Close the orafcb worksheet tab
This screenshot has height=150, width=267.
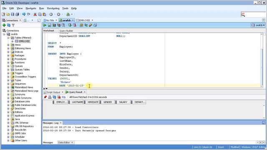73,20
